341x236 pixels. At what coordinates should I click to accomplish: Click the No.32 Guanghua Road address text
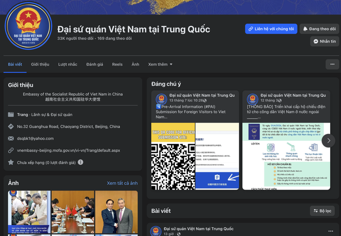tap(69, 127)
